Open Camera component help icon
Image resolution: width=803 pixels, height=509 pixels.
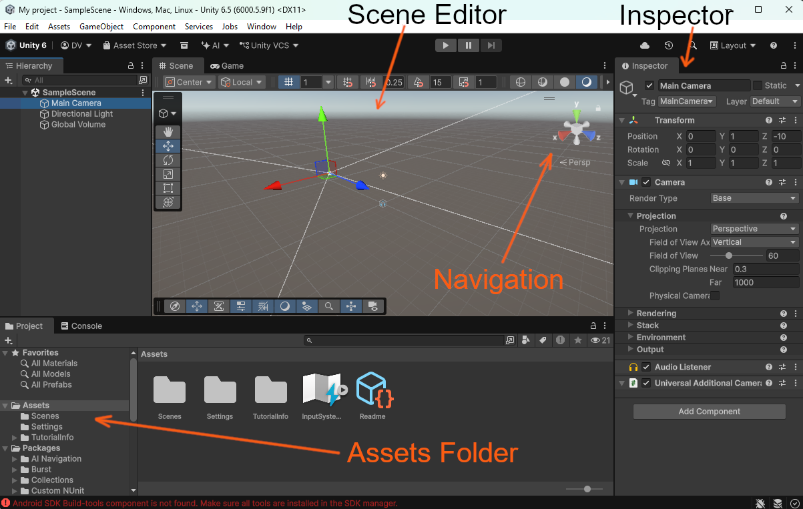769,182
